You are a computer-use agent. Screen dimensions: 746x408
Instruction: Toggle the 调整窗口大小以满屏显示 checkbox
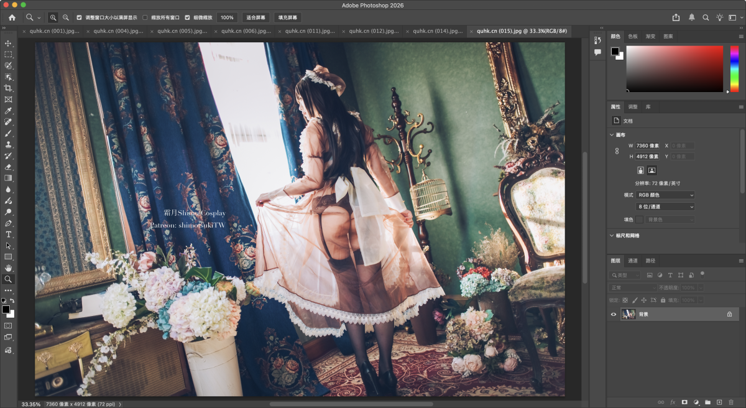[x=79, y=17]
